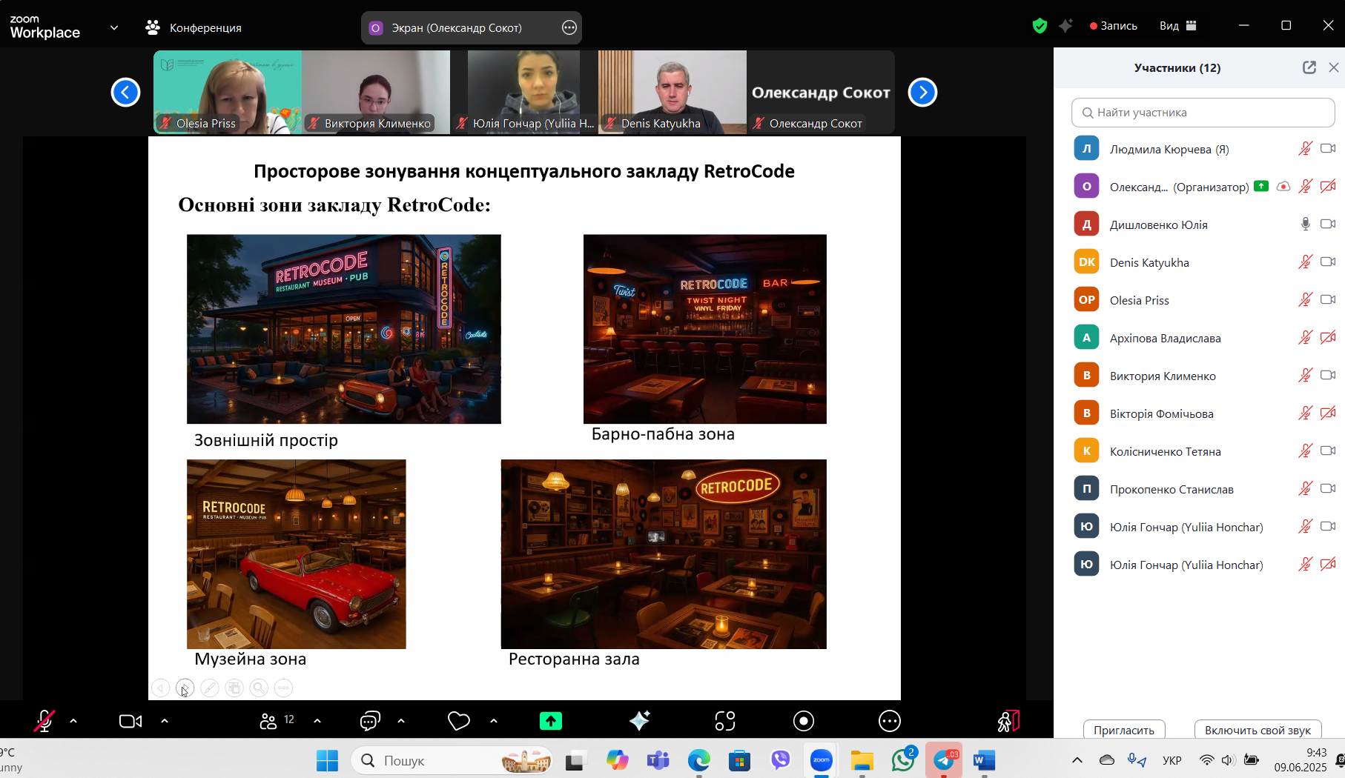This screenshot has width=1345, height=778.
Task: Open the apps icon in bottom toolbar
Action: 724,721
